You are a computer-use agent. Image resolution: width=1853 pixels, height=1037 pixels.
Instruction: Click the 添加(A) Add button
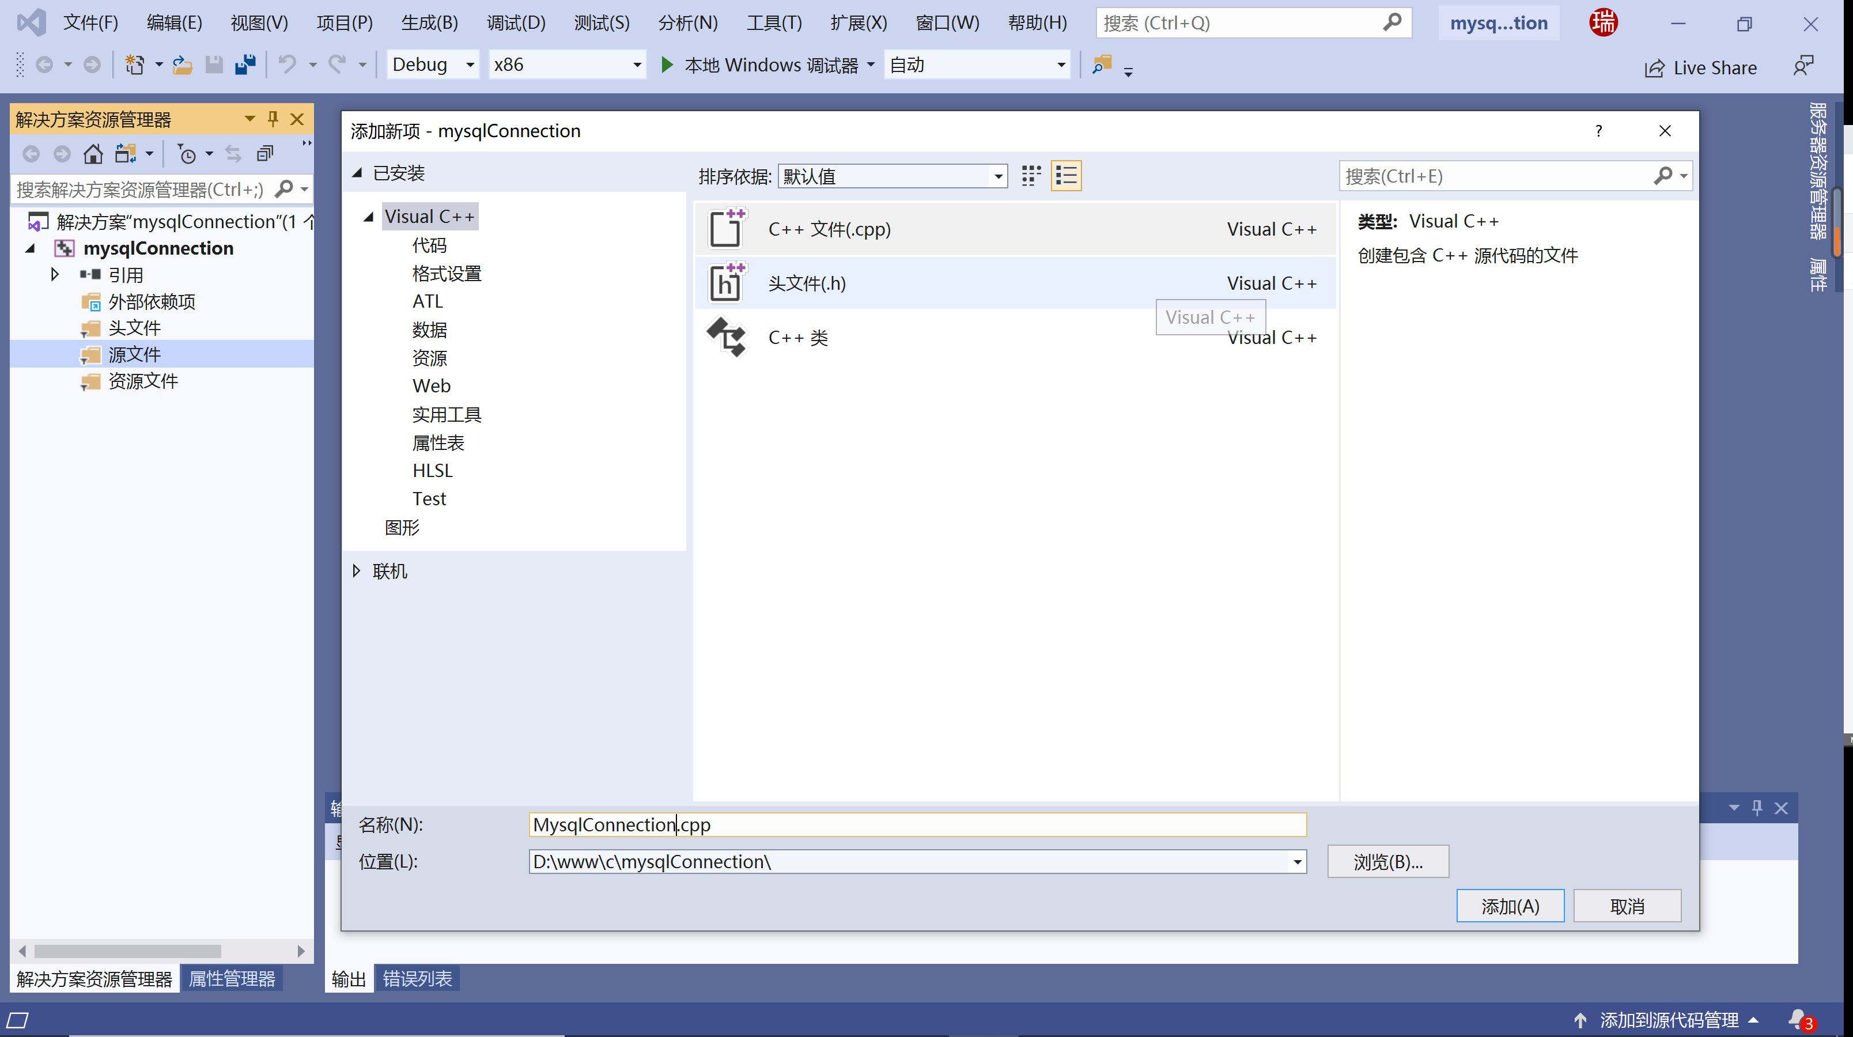1510,906
